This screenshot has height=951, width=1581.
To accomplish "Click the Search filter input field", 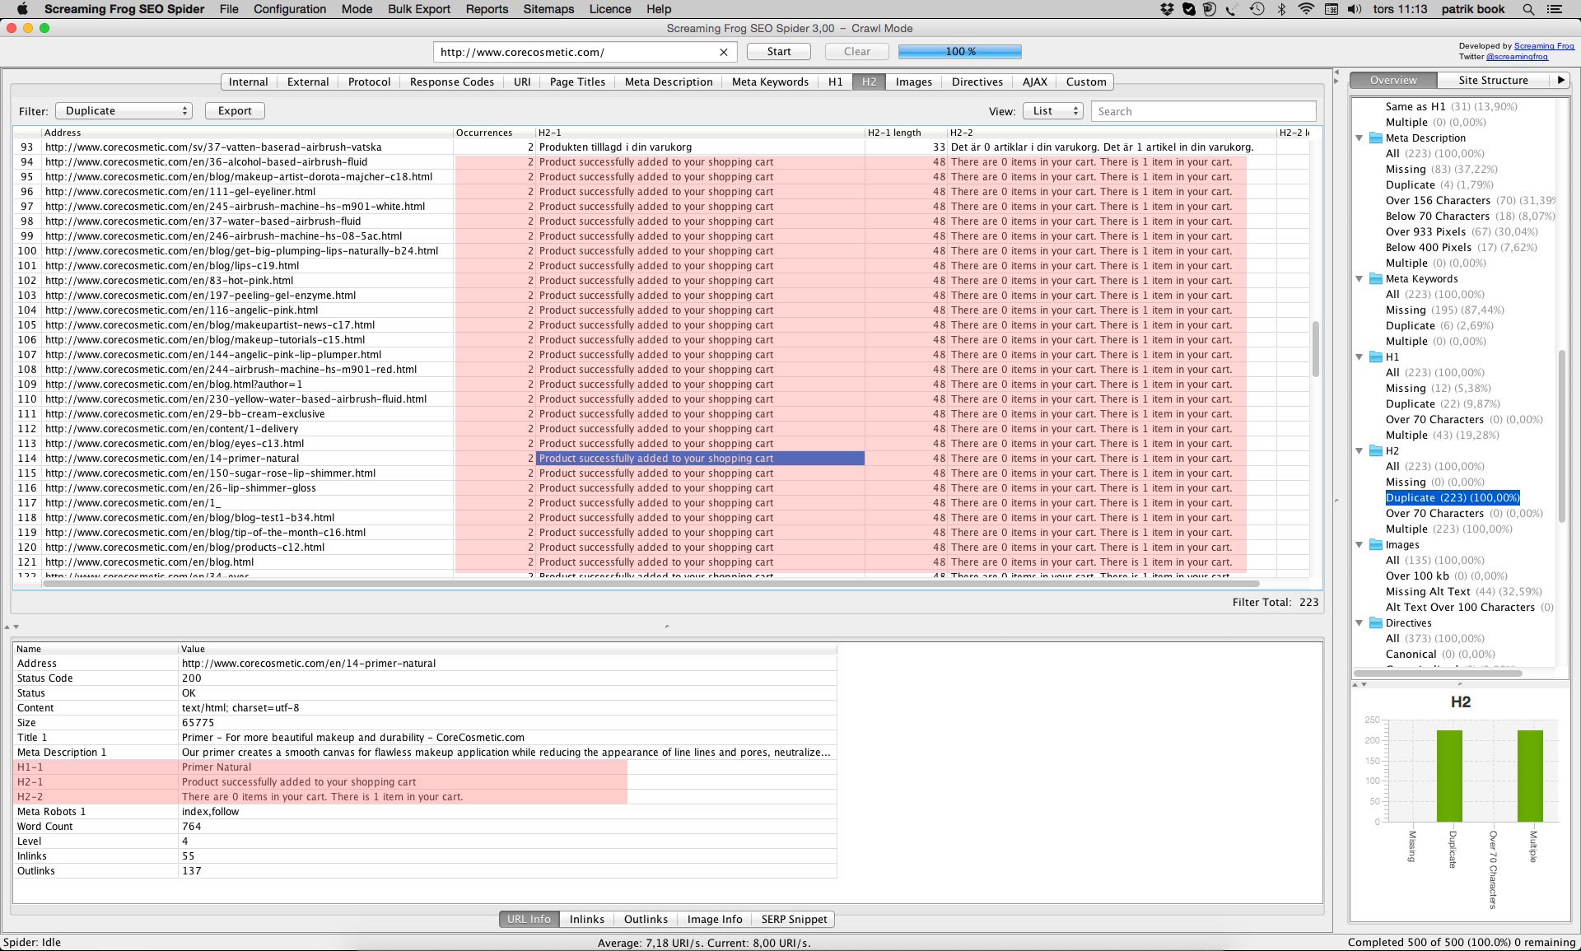I will point(1203,111).
